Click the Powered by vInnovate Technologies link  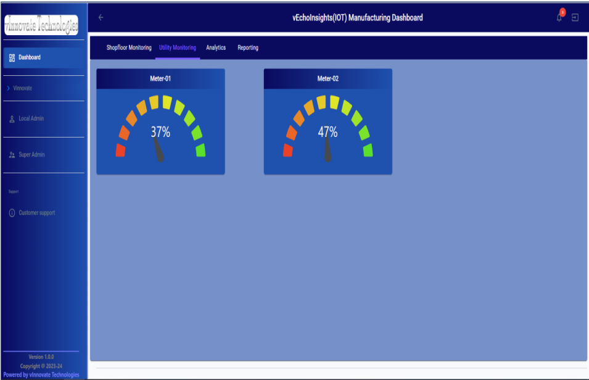[x=41, y=374]
